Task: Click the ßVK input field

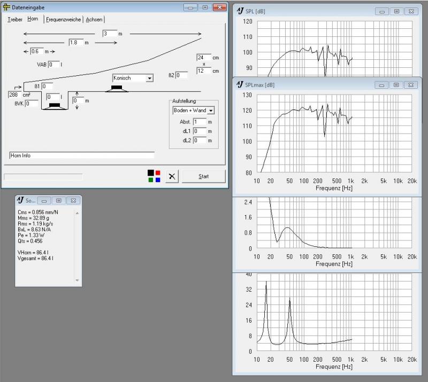Action: [x=32, y=104]
